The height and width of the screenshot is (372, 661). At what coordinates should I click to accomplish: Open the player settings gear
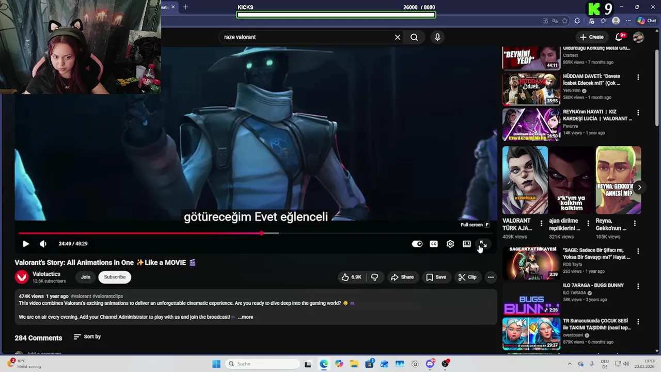tap(450, 244)
